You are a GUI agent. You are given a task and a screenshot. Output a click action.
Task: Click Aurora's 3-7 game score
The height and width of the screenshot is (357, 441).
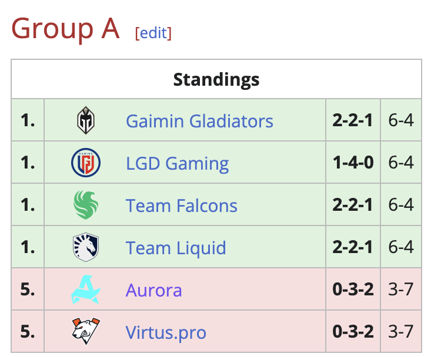point(401,290)
